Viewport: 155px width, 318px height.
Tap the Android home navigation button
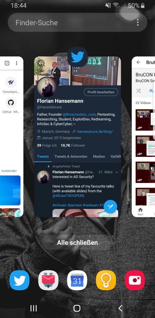(x=77, y=308)
